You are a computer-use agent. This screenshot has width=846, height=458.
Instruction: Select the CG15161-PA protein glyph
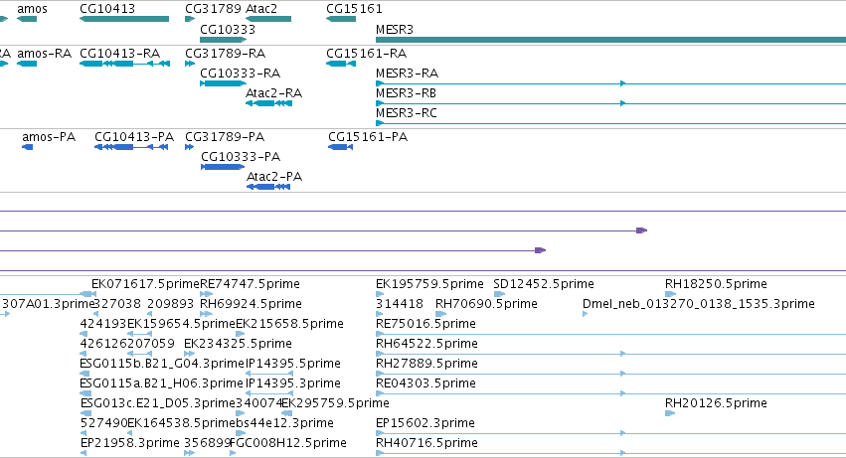[340, 147]
